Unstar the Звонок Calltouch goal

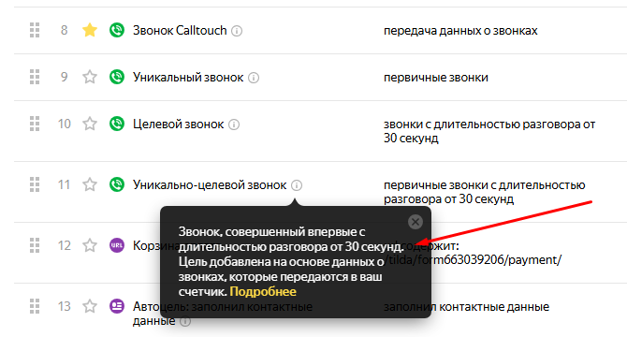click(x=90, y=30)
